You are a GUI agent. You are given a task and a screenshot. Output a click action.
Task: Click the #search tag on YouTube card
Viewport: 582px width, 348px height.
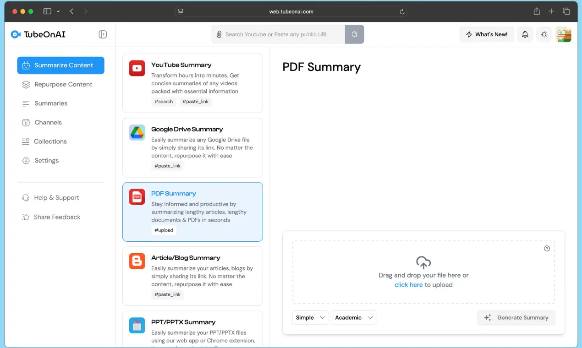164,102
